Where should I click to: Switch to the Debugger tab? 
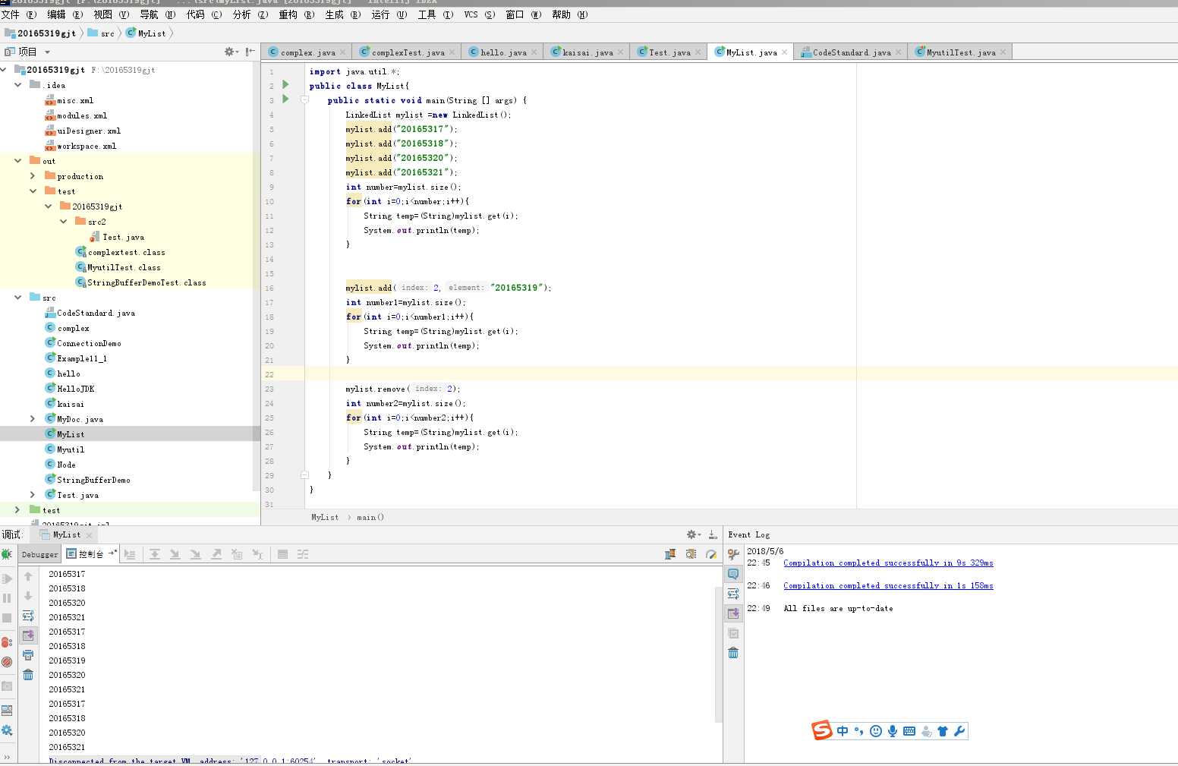pos(39,554)
